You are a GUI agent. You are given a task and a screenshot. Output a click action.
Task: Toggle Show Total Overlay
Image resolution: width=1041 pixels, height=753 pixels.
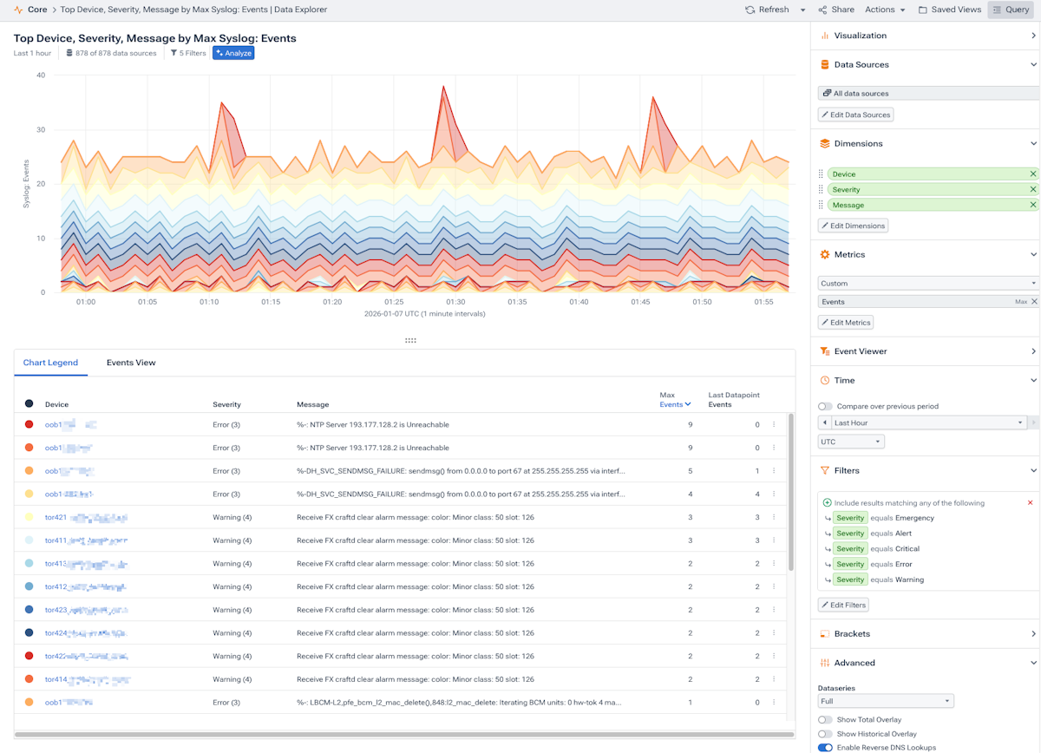point(825,720)
